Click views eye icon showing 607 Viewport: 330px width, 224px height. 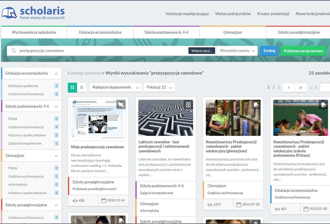[277, 209]
